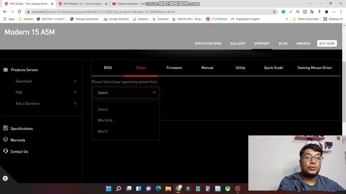Open Task View on the taskbar
Screen dimensions: 346x194
click(x=129, y=189)
